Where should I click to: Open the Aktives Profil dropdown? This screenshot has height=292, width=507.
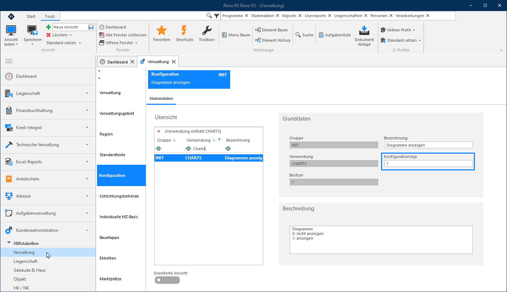398,30
